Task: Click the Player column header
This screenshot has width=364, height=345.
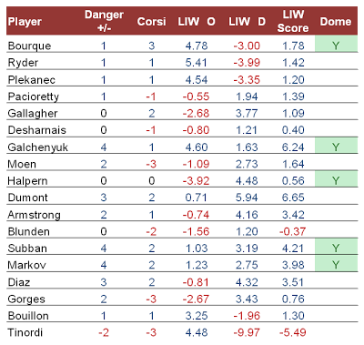Action: pyautogui.click(x=25, y=22)
